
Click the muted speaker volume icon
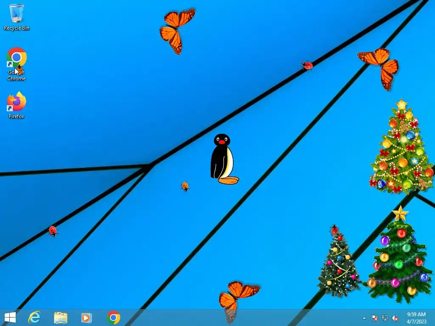pos(395,318)
